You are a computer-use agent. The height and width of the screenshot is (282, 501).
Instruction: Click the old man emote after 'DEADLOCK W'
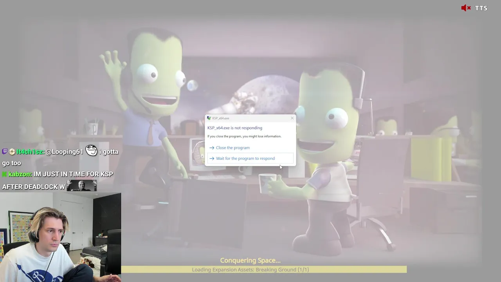(x=82, y=185)
